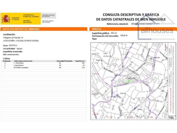The height and width of the screenshot is (133, 177).
Task: Select the cadastral reference number 36048A043000160000FU
Action: [143, 24]
